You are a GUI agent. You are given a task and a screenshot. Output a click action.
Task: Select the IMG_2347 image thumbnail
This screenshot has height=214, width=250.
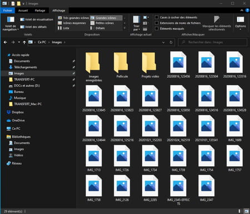(x=206, y=188)
